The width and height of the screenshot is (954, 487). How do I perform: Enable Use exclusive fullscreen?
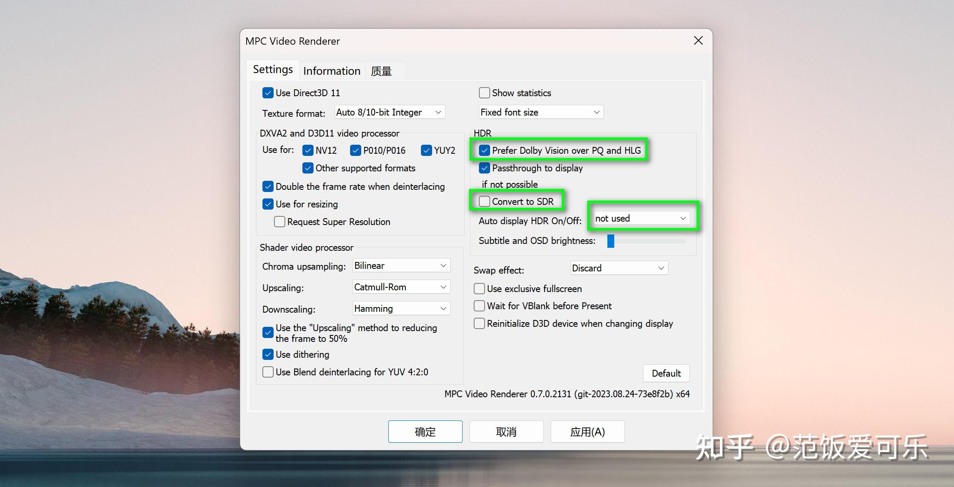[x=479, y=289]
